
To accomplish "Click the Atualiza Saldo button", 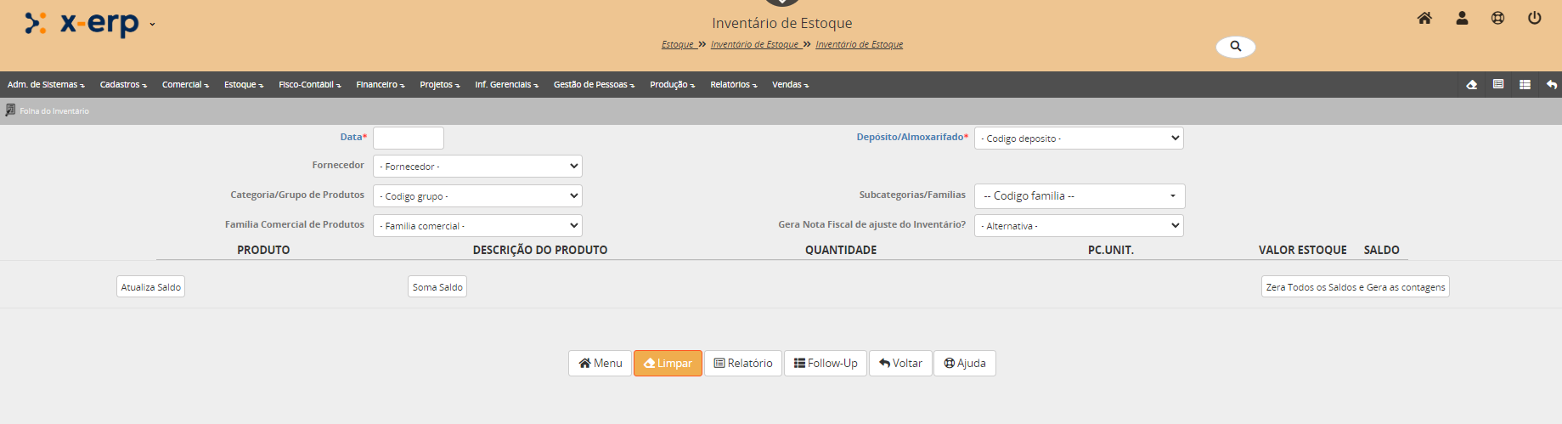I will coord(150,287).
